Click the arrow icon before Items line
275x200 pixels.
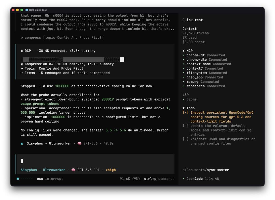[x=22, y=73]
